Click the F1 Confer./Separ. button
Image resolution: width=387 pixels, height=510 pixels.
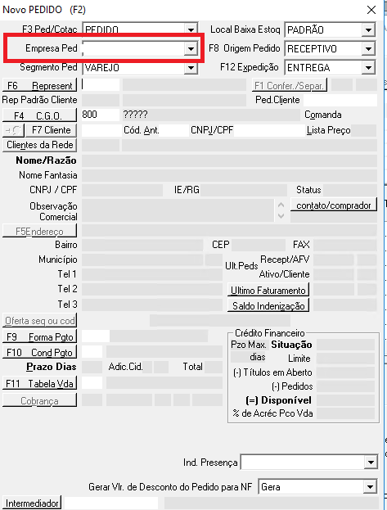tap(290, 85)
